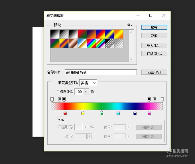Viewport: 195px width, 164px height.
Task: Click the 不透明度 opacity field
Action: point(79,127)
